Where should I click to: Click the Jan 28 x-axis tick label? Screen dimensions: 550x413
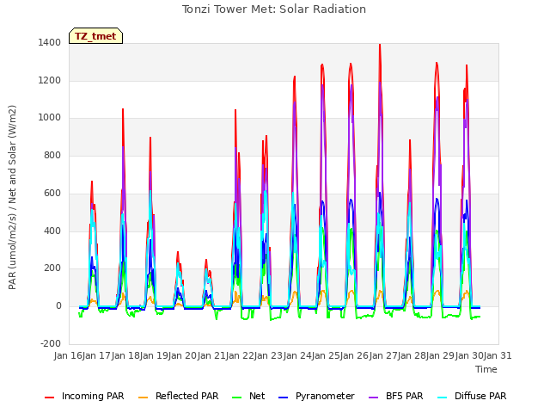(x=412, y=355)
